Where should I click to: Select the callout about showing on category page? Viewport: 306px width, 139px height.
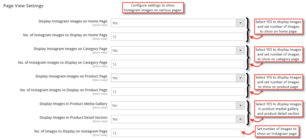point(279,54)
